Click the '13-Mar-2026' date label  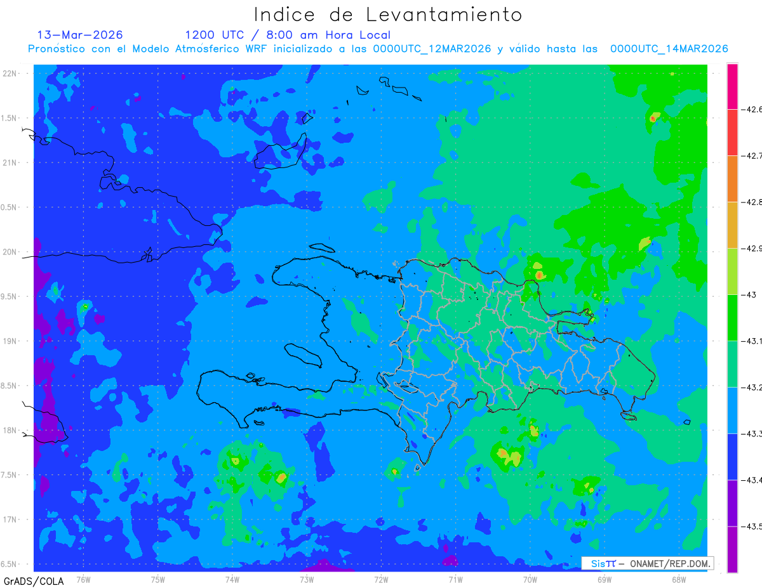pos(81,35)
